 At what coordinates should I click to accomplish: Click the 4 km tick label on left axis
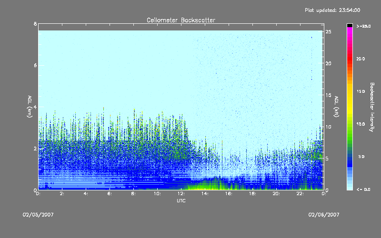click(35, 107)
